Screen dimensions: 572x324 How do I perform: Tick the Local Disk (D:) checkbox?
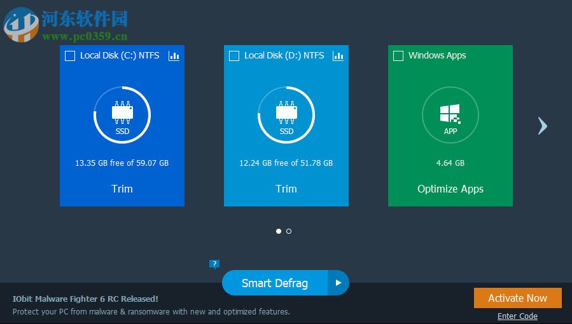pyautogui.click(x=234, y=56)
